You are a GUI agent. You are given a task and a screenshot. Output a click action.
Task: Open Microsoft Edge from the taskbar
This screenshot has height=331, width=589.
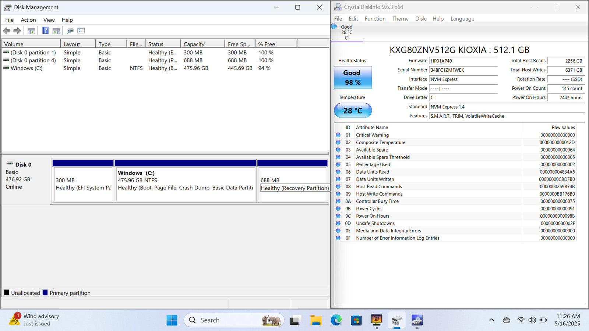pos(336,320)
